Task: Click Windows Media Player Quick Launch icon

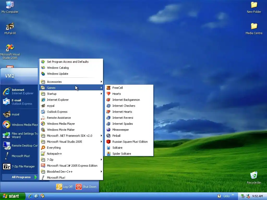Action: (42, 196)
